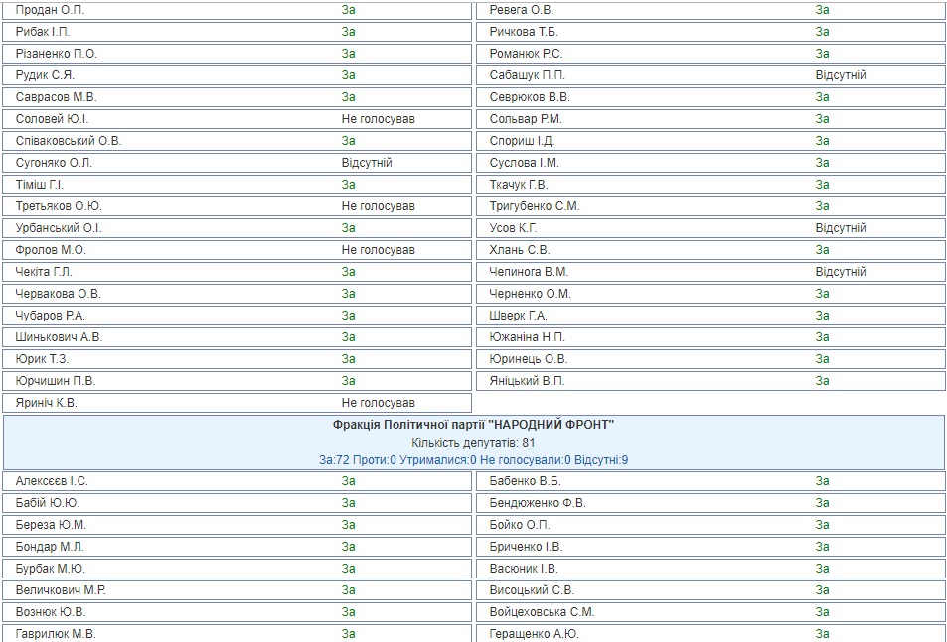
Task: Click Сугоняко О.Л. in the list
Action: 54,163
